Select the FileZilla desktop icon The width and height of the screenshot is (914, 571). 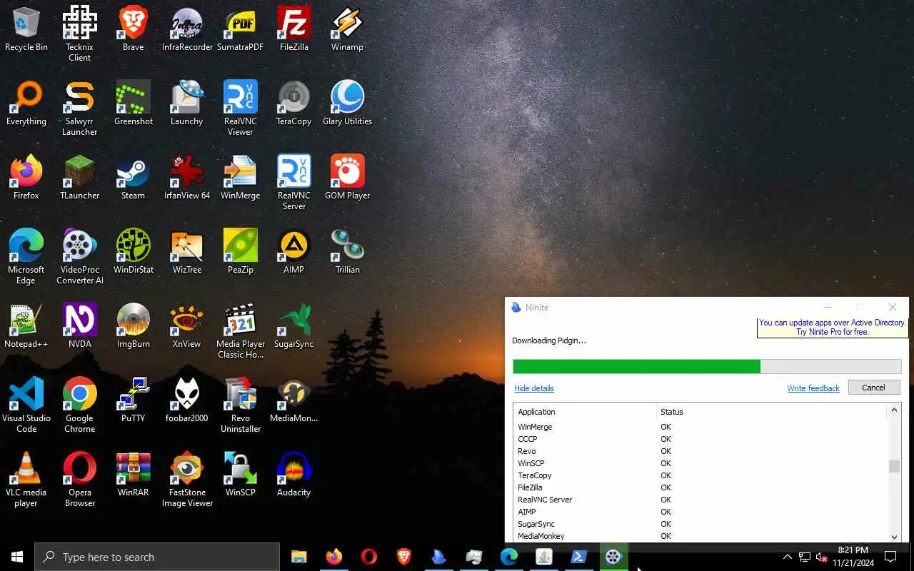click(x=294, y=29)
